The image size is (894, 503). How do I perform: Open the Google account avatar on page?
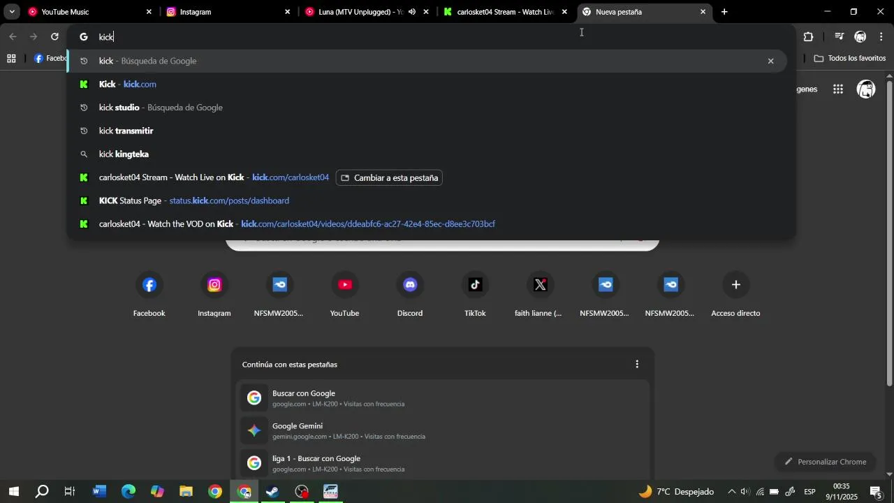(x=866, y=89)
